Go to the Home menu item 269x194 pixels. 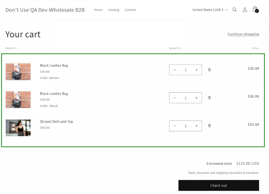coord(98,10)
